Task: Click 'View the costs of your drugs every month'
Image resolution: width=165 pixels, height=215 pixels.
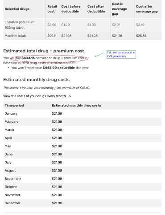Action: point(34,96)
